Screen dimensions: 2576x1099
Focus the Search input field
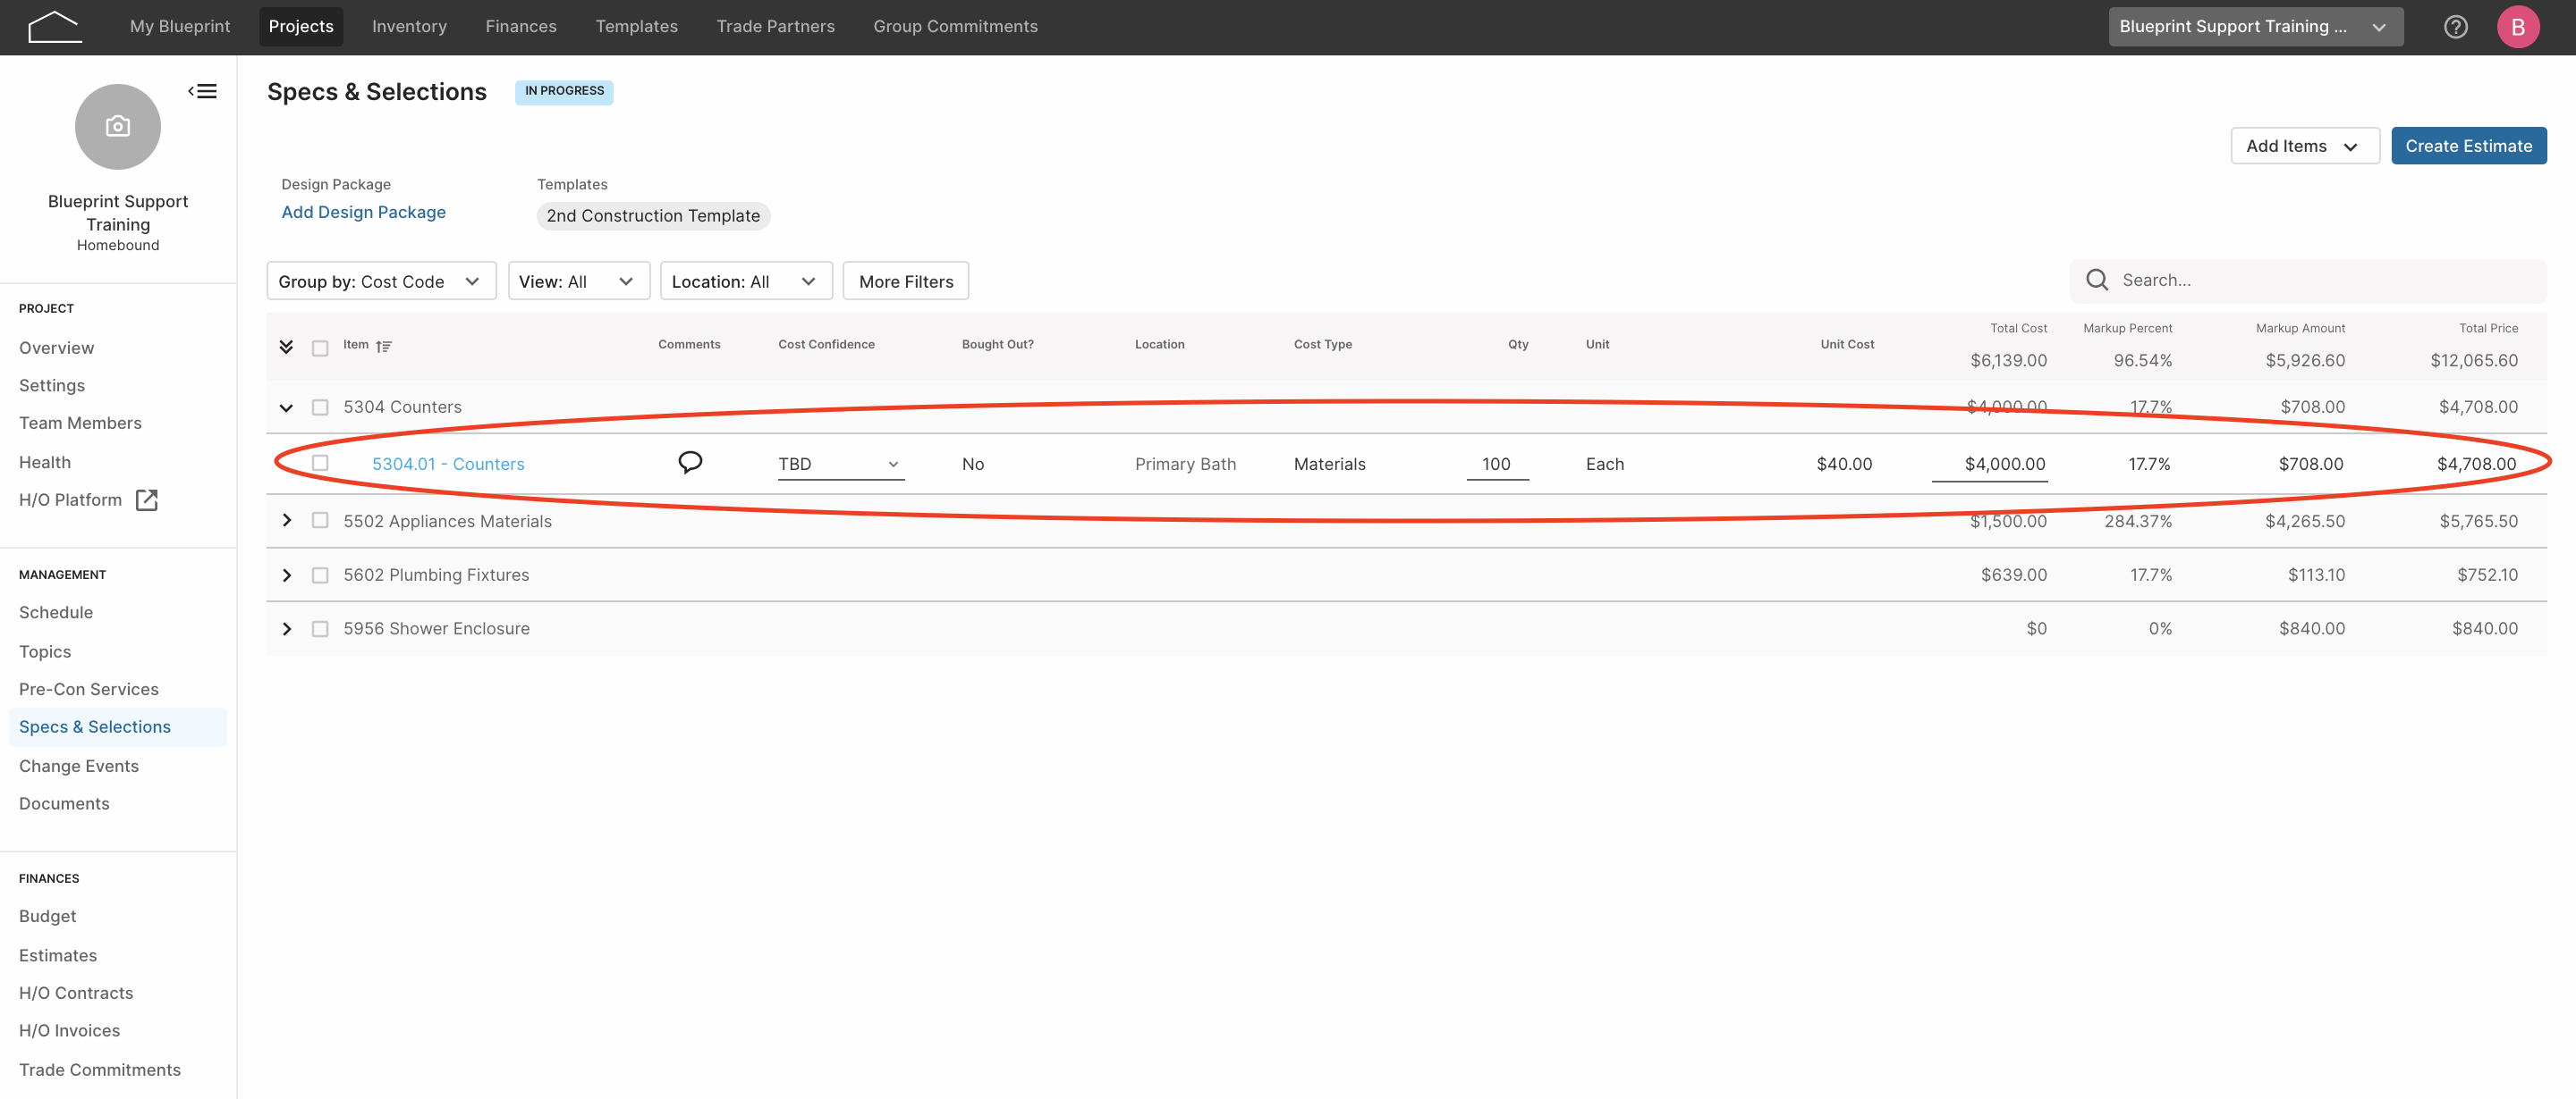click(x=2308, y=281)
